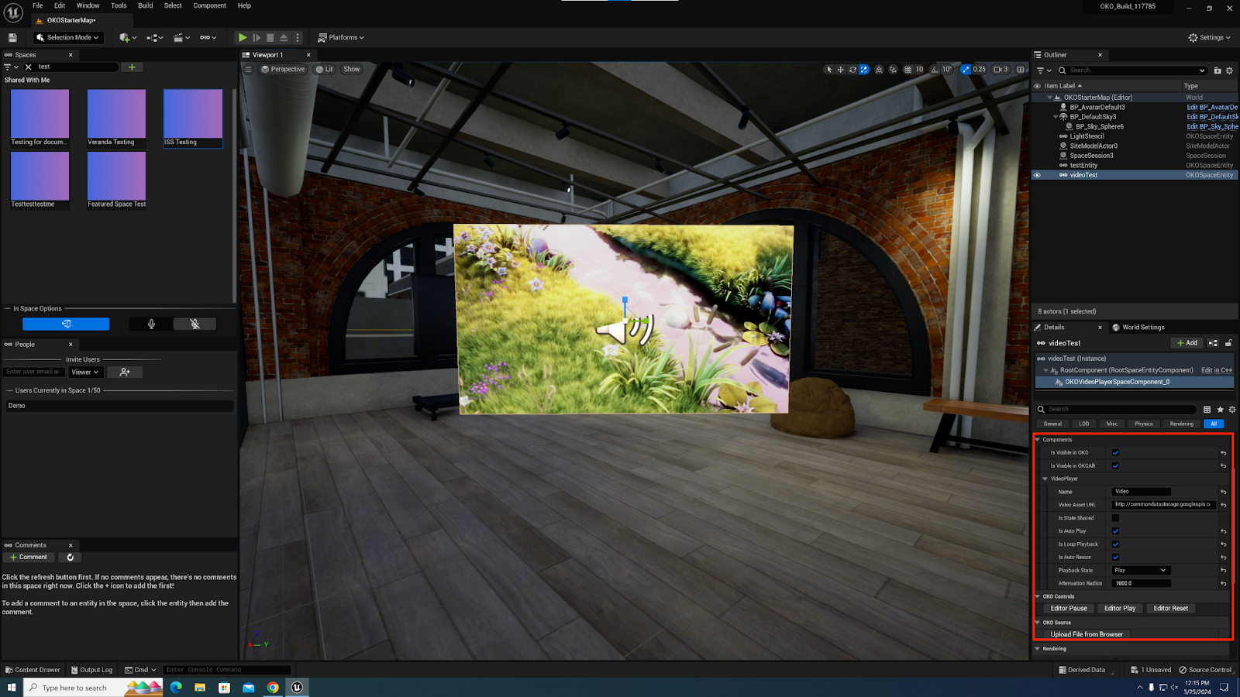The image size is (1240, 697).
Task: Select the translate (move) gizmo tool
Action: pos(841,70)
